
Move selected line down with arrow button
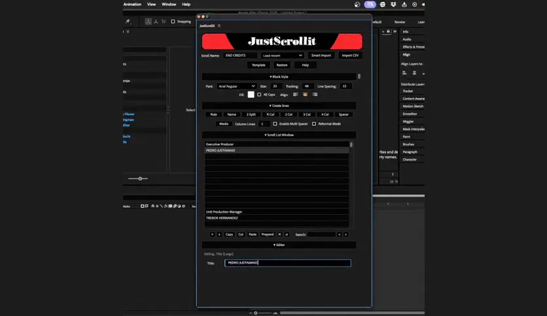[219, 234]
